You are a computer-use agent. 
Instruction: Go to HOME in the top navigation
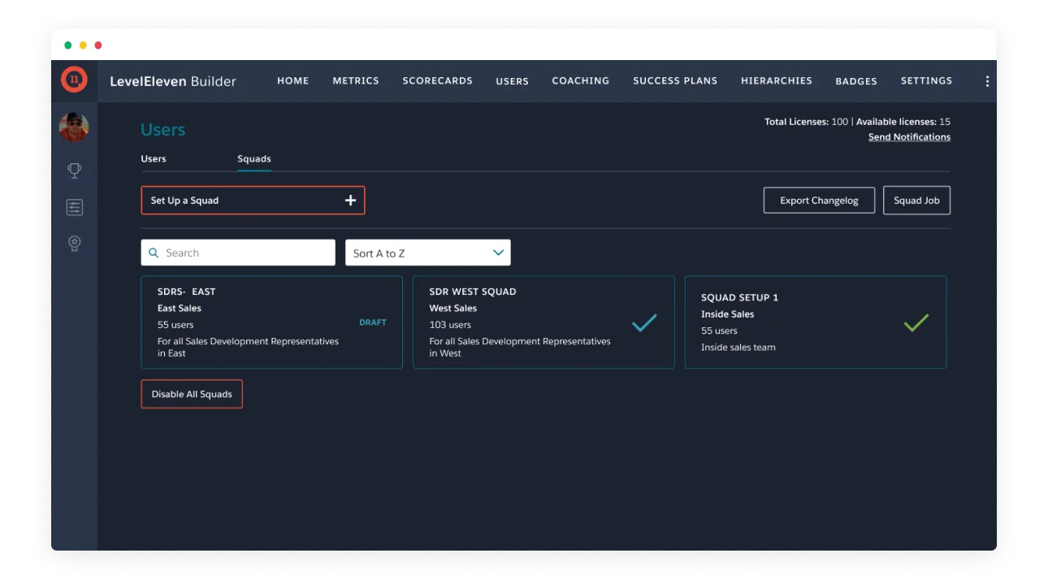pos(293,81)
